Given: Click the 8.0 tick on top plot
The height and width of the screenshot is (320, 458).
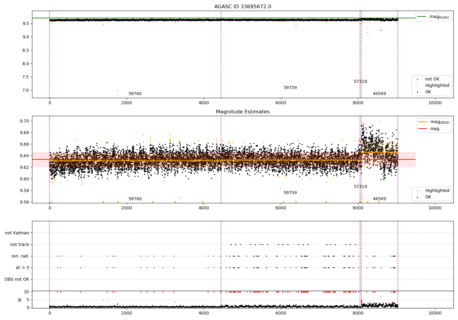Looking at the screenshot, I should coord(26,64).
